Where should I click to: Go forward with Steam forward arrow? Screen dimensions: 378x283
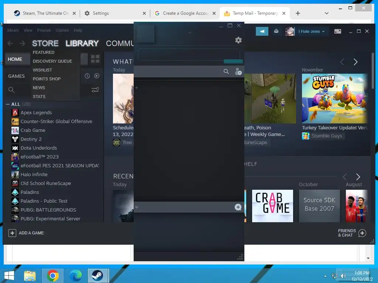[x=22, y=43]
